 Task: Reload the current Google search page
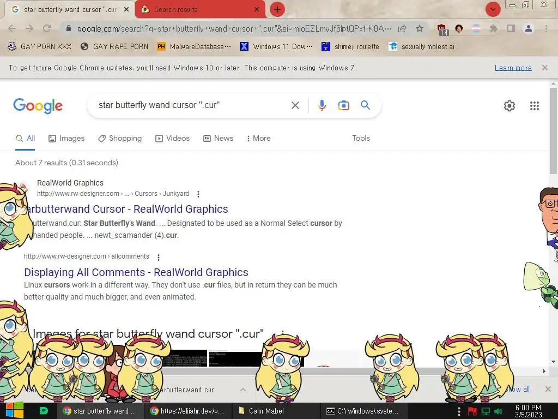(x=47, y=28)
